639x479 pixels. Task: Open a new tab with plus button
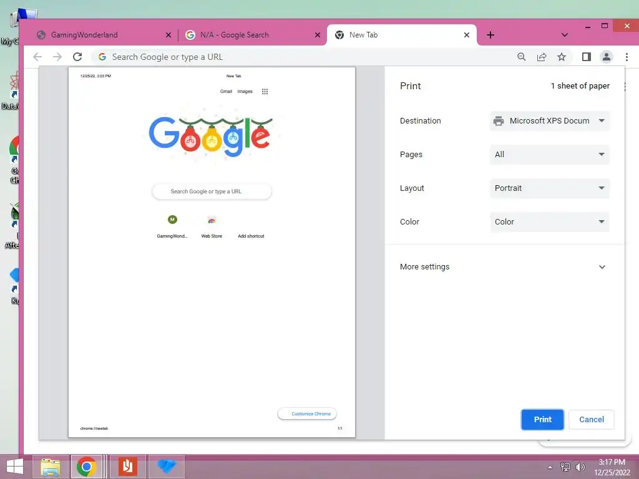[x=490, y=35]
